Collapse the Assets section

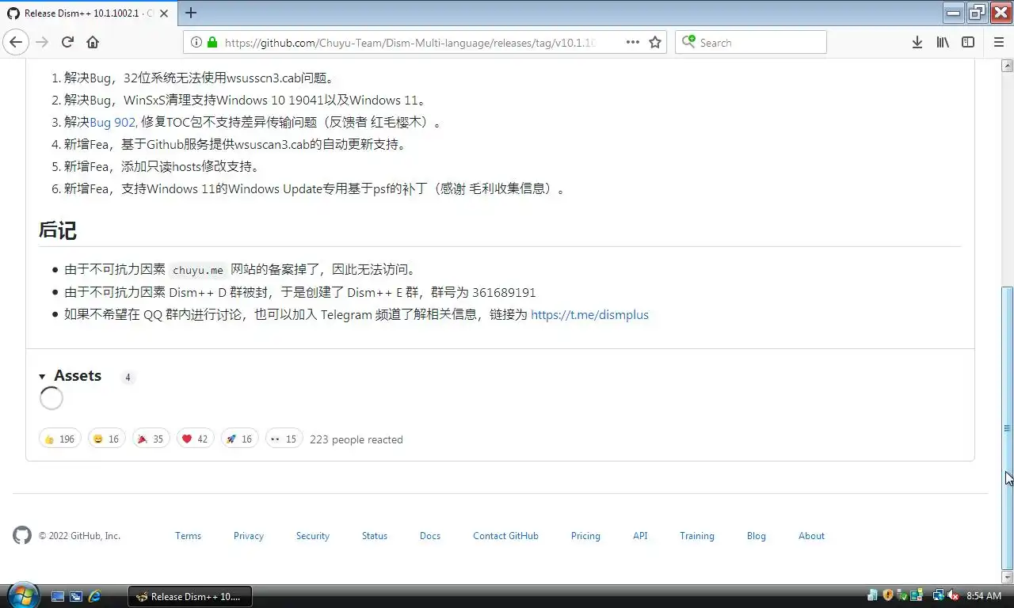pyautogui.click(x=70, y=376)
